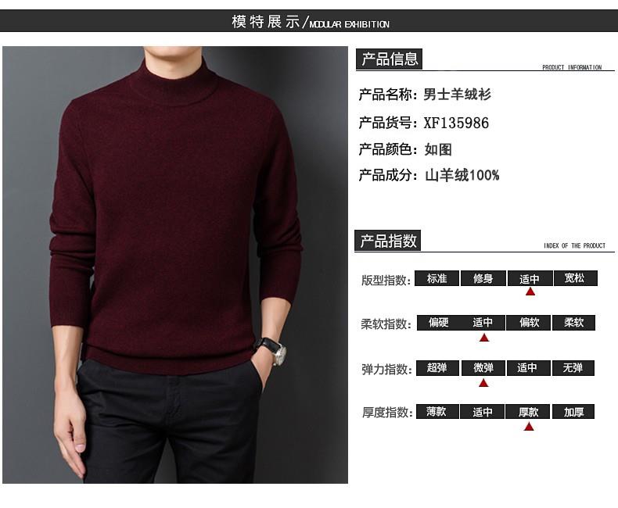Screen dimensions: 618x508
Task: Open the 产品指数 section header
Action: point(388,240)
